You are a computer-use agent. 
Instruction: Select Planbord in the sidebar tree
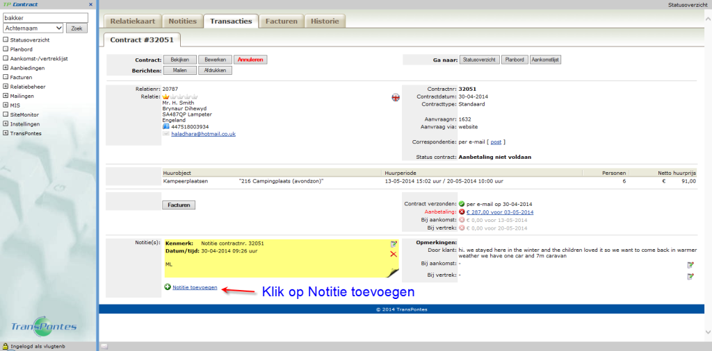coord(22,49)
